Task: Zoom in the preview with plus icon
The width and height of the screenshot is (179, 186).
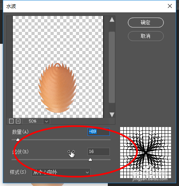Action: 18,121
